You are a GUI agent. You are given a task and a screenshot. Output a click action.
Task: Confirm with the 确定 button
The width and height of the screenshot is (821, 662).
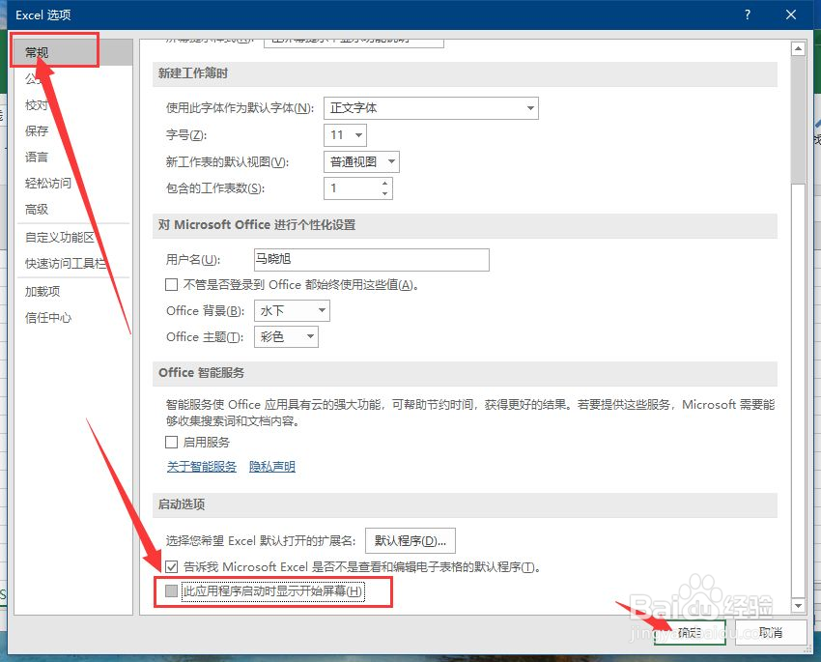click(690, 633)
